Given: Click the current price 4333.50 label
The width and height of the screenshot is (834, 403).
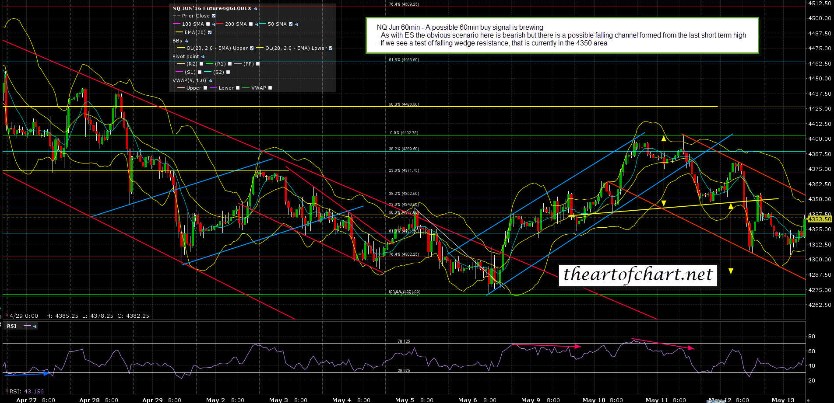Looking at the screenshot, I should point(819,219).
